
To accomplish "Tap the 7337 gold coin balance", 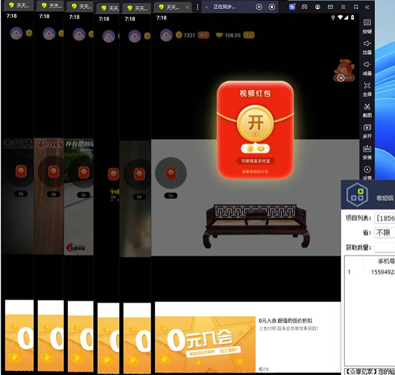I will pyautogui.click(x=185, y=35).
